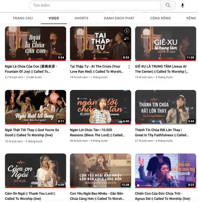Screen dimensions: 198x202
Task: Click 5,7 N lượt xem metadata text
Action: [14, 77]
